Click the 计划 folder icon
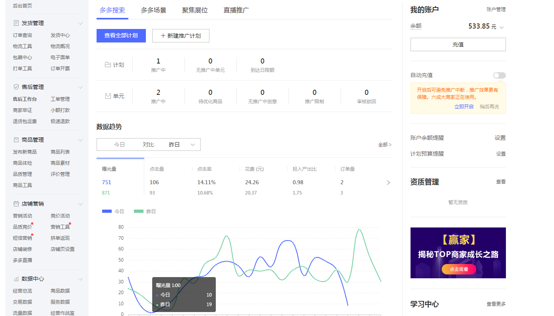Viewport: 554px width, 316px height. coord(108,65)
